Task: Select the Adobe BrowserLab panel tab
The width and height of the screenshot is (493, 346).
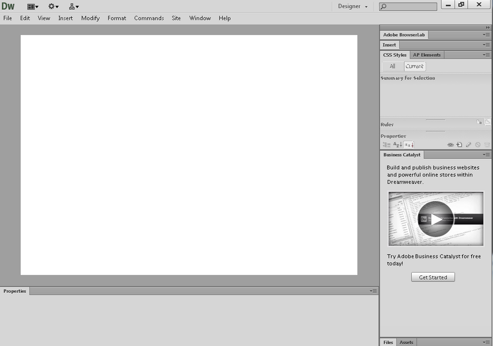Action: [404, 35]
